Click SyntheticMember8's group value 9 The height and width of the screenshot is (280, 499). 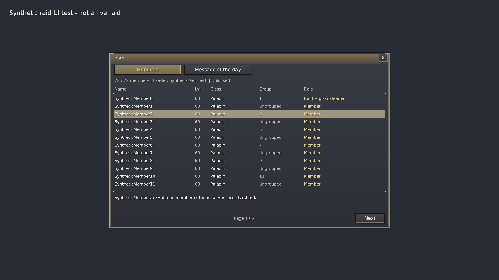click(260, 161)
